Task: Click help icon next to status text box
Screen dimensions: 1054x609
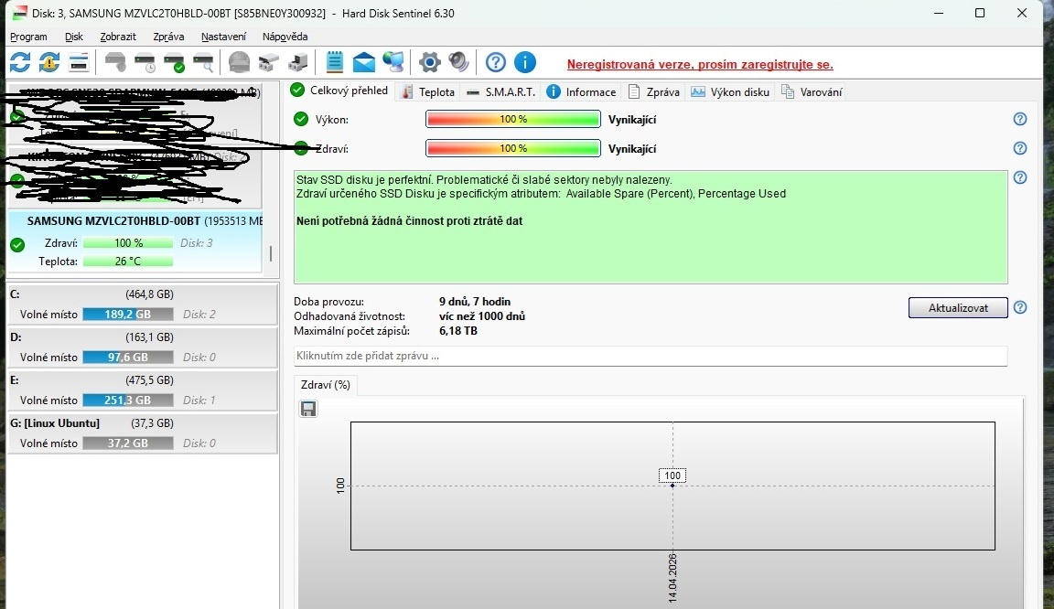Action: [x=1020, y=177]
